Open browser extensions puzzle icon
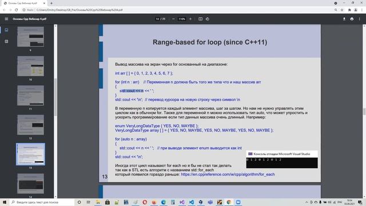366x206 pixels. pyautogui.click(x=349, y=10)
